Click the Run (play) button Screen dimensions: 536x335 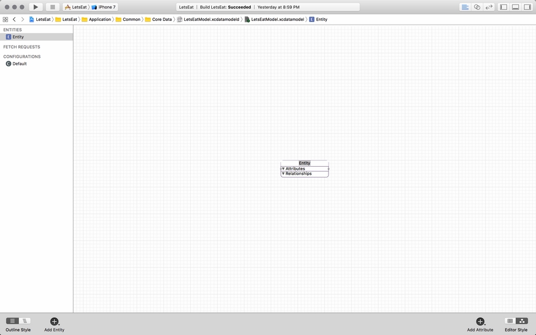(x=35, y=7)
